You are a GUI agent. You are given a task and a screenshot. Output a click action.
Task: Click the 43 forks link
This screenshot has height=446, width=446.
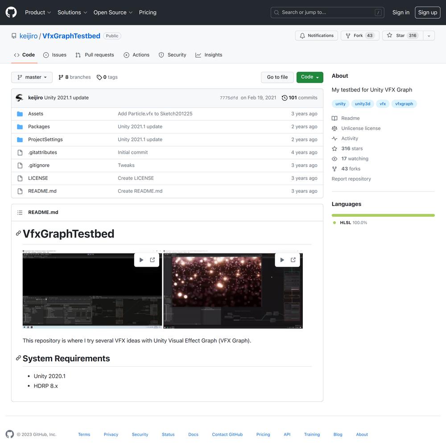(351, 169)
